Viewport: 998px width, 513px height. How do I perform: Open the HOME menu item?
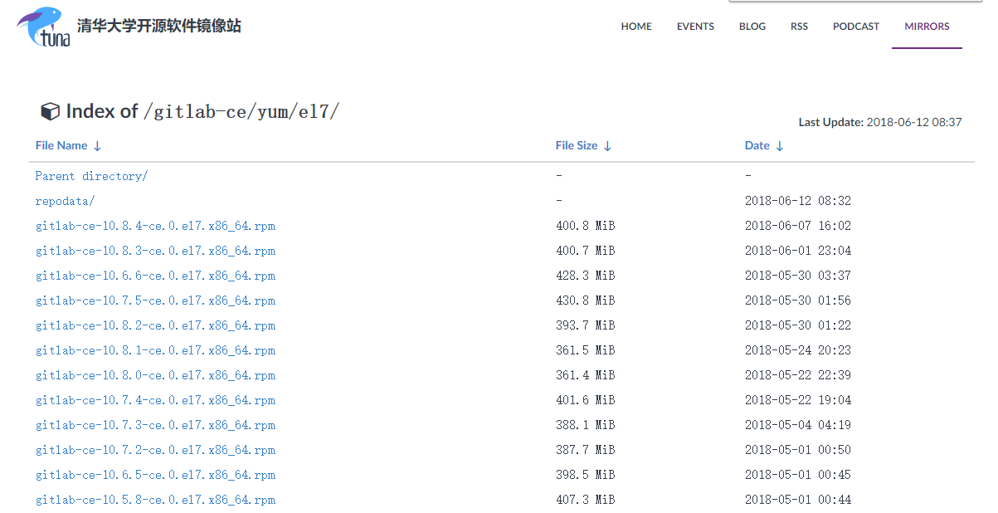pyautogui.click(x=636, y=27)
